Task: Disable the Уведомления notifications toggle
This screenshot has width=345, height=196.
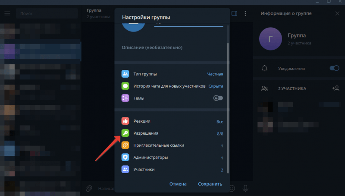Action: pos(334,68)
